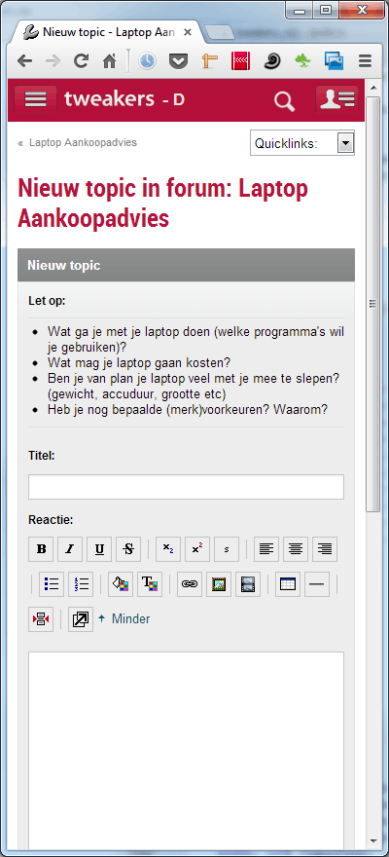389x857 pixels.
Task: Insert video filmstrip button
Action: [248, 584]
